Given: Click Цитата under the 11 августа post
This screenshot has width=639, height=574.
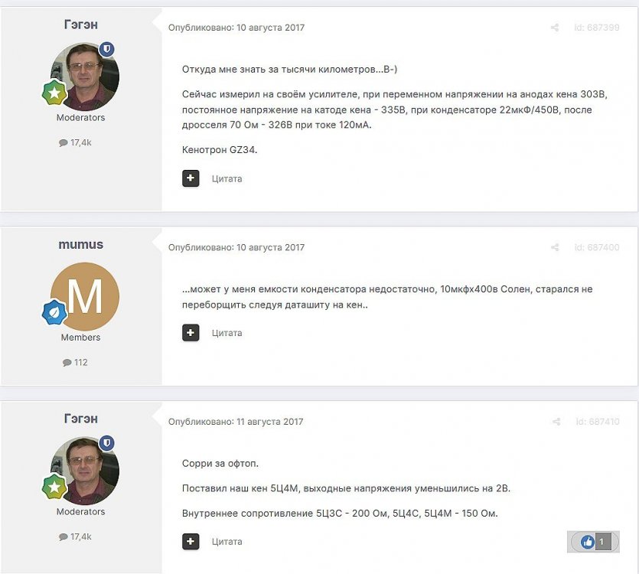Looking at the screenshot, I should point(227,542).
